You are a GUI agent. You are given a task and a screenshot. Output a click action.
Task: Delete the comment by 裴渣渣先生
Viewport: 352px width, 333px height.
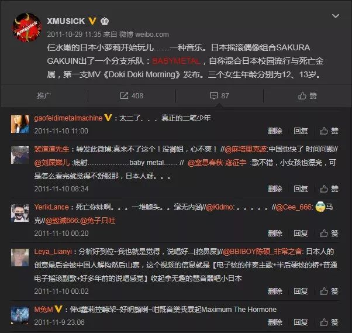[275, 189]
